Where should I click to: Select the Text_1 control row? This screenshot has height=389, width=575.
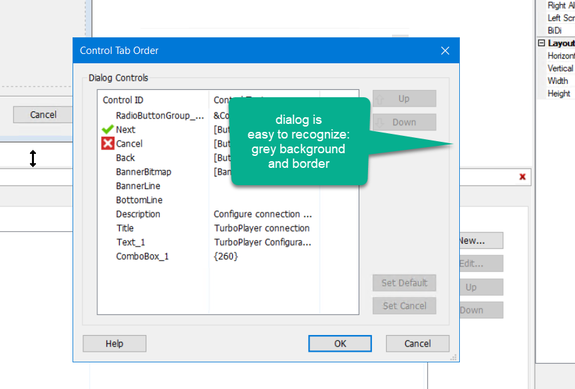[x=130, y=242]
